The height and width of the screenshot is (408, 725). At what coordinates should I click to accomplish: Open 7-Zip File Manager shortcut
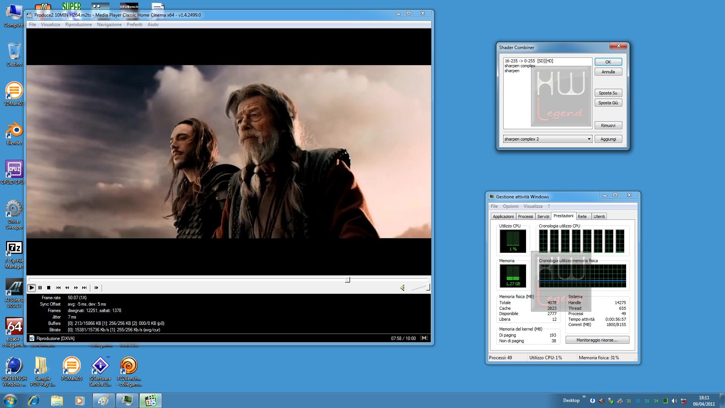14,255
